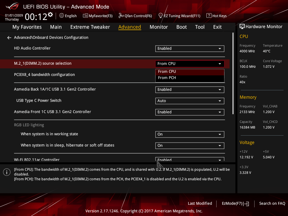288x216 pixels.
Task: Click the globe language icon
Action: (62, 16)
